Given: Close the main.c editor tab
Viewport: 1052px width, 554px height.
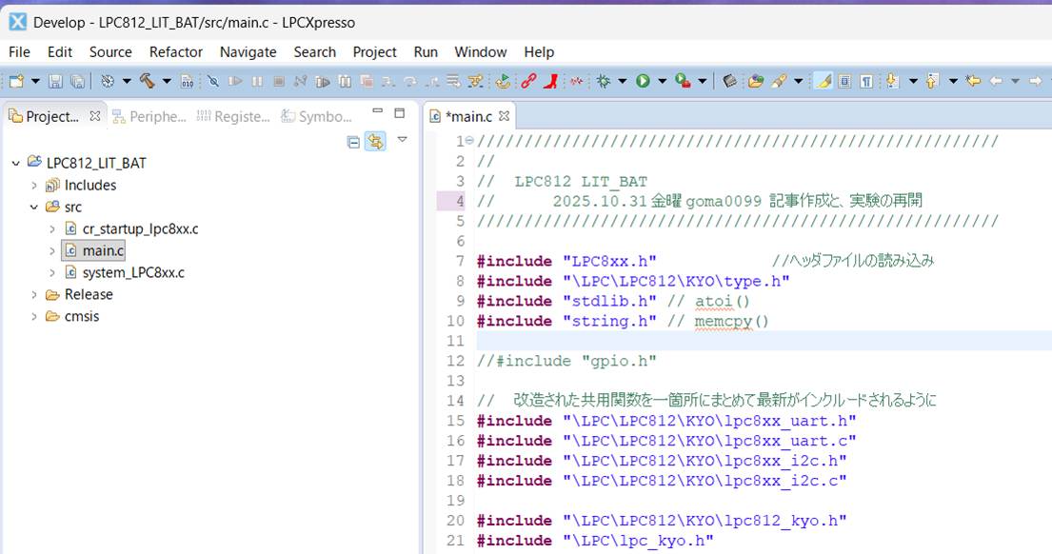Looking at the screenshot, I should (x=505, y=116).
